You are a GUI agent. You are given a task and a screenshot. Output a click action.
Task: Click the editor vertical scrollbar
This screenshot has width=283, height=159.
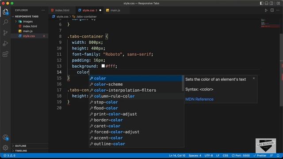pos(281,70)
